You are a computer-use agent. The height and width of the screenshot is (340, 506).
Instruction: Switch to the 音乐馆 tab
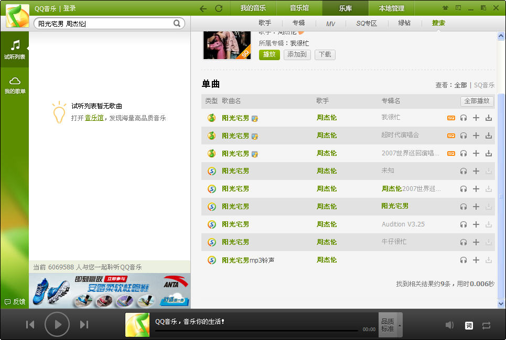(299, 8)
